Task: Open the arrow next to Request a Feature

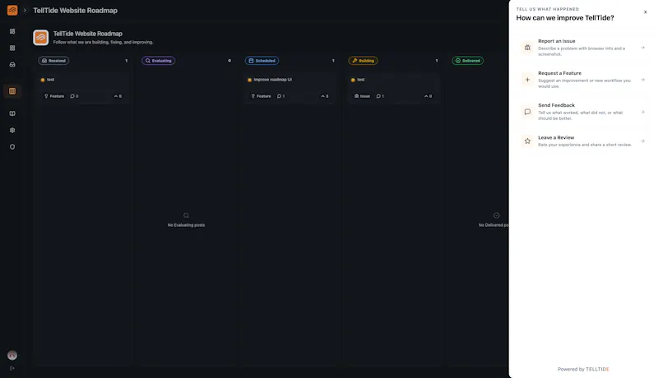Action: 642,80
